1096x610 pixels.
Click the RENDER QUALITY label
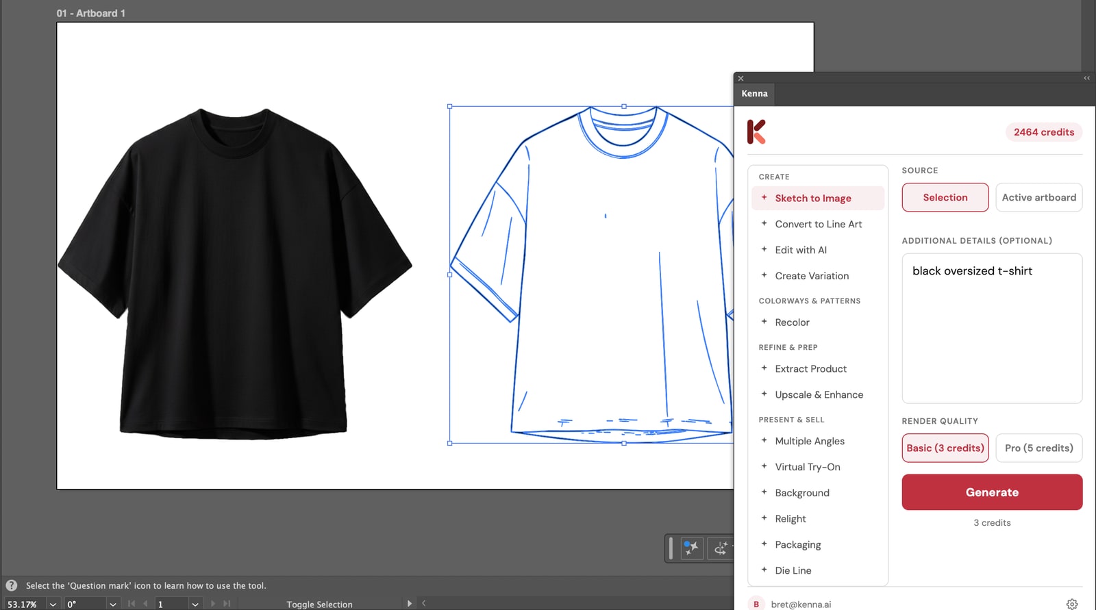(940, 421)
